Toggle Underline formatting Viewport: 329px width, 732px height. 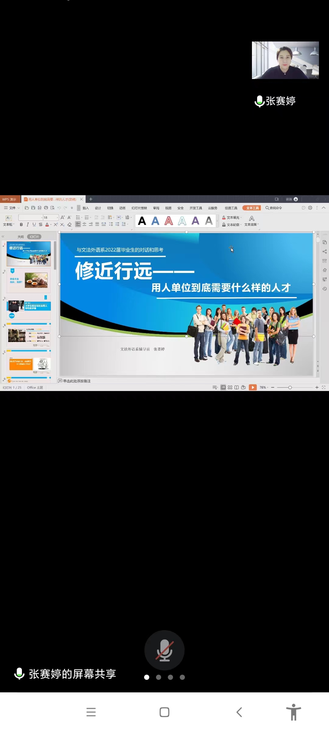click(x=34, y=224)
